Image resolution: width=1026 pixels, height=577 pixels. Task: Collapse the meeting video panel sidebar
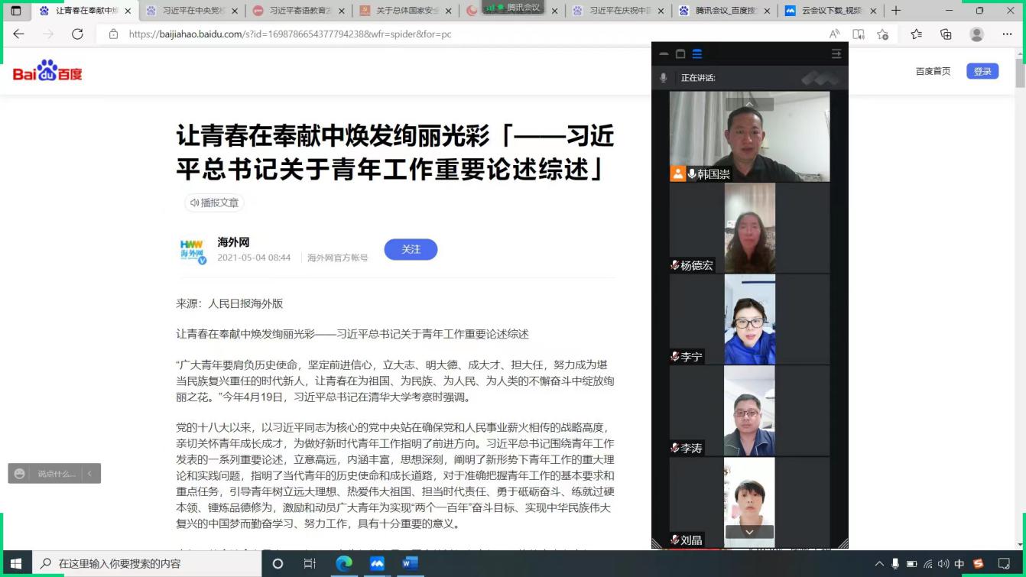pos(836,54)
